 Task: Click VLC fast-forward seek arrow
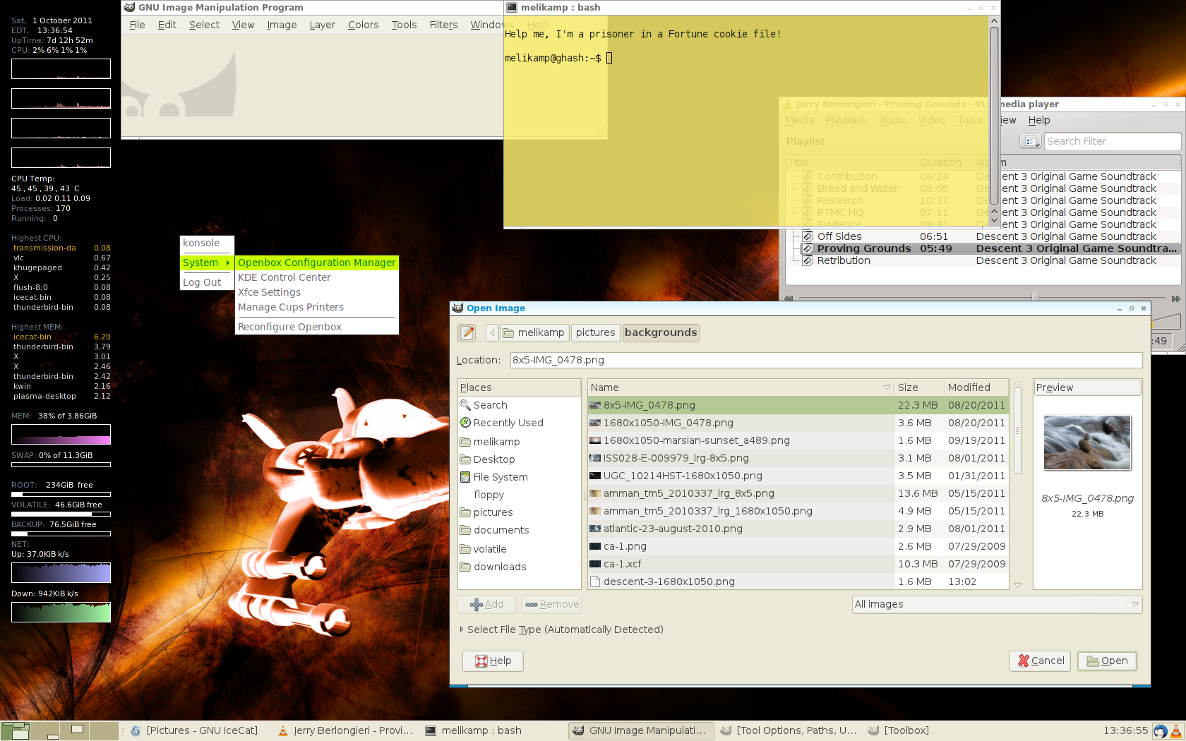(x=1175, y=299)
